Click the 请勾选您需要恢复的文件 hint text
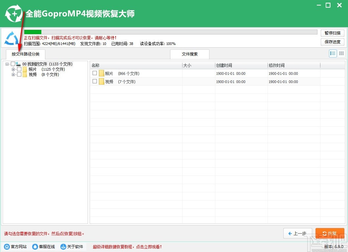This screenshot has width=348, height=252. [44, 234]
